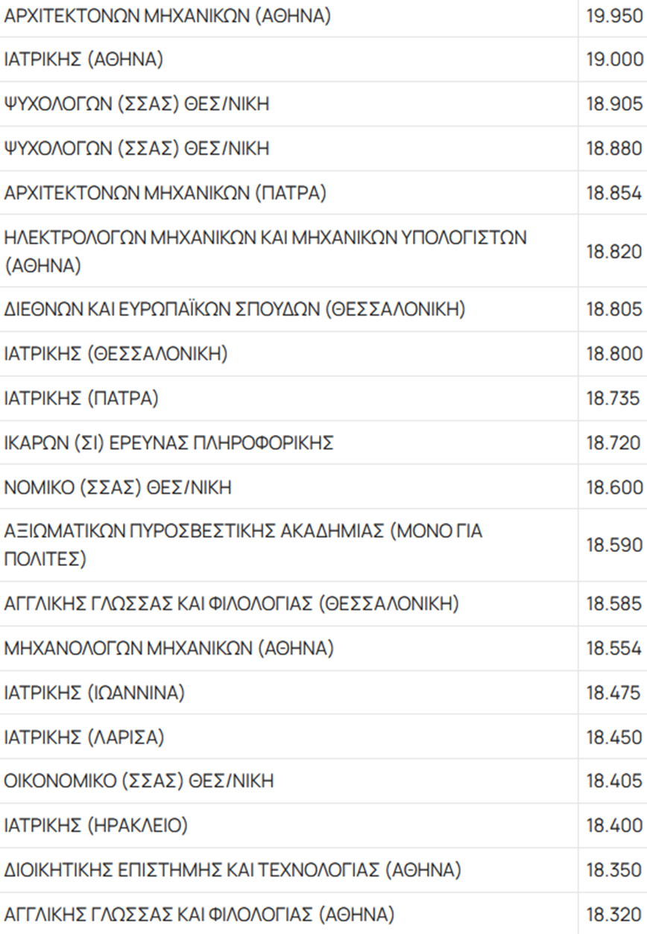The height and width of the screenshot is (934, 647).
Task: Click the ΙΑΤΡΙΚΗΣ (ΠΑΤΡΑ) entry
Action: [81, 398]
